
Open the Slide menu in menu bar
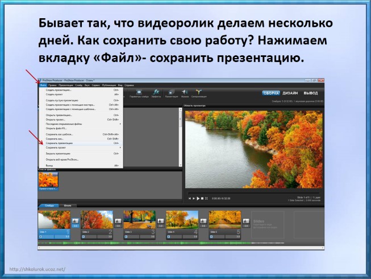coord(78,85)
